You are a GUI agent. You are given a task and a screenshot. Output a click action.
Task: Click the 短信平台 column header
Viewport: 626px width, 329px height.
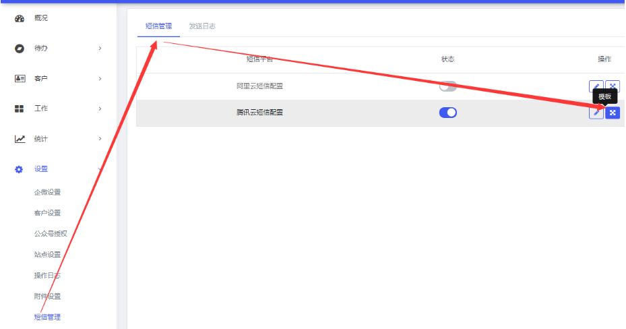coord(259,59)
